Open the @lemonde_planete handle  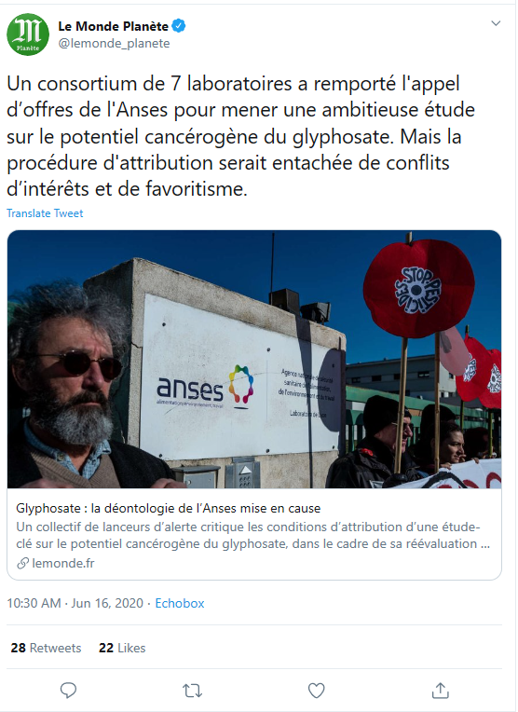pos(114,44)
